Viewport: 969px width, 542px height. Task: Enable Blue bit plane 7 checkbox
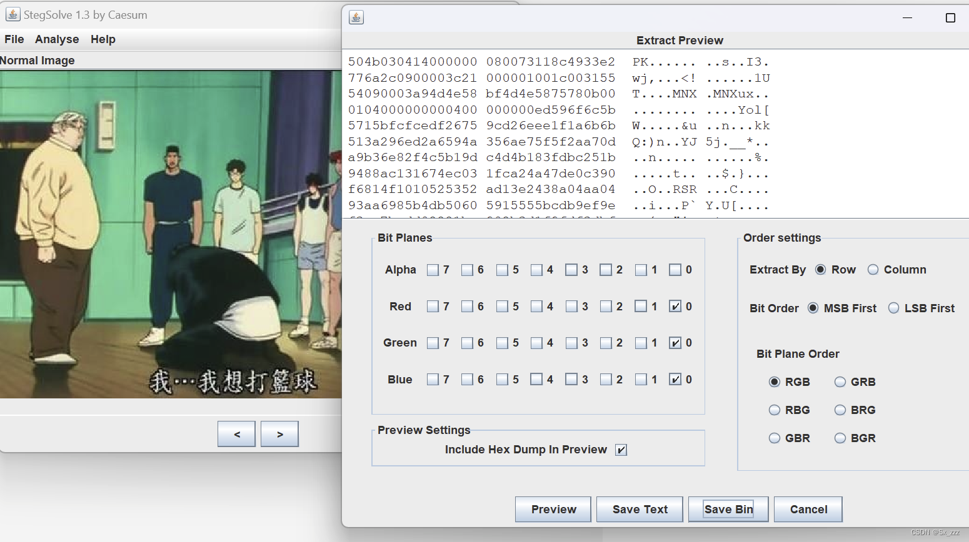pyautogui.click(x=433, y=379)
